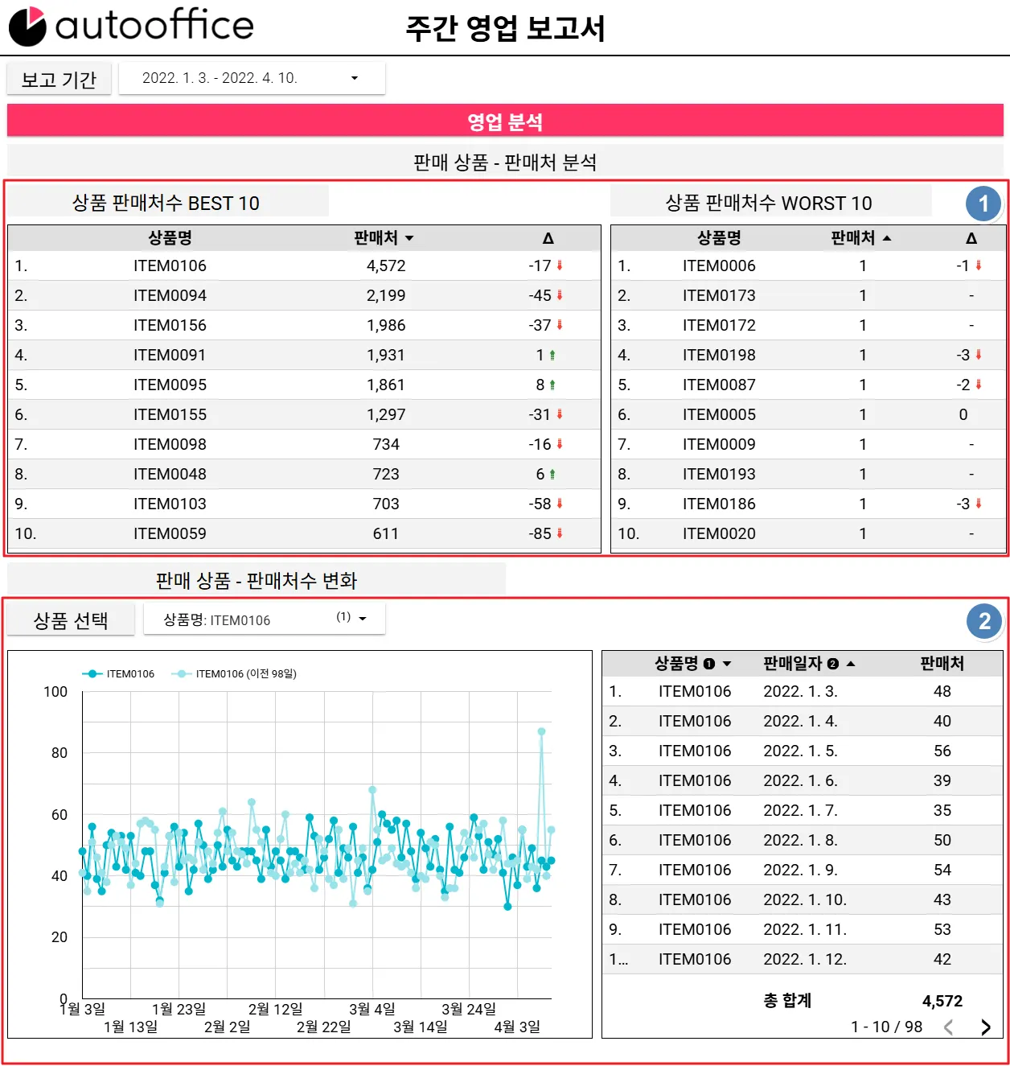Sort detail table by 판매일자 column header
This screenshot has height=1066, width=1010.
pyautogui.click(x=809, y=664)
